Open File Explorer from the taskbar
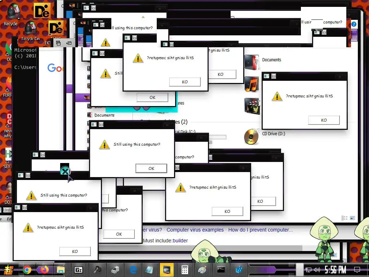 (x=61, y=270)
